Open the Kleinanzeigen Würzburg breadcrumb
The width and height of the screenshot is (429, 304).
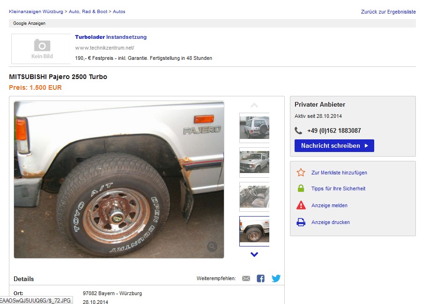(36, 12)
